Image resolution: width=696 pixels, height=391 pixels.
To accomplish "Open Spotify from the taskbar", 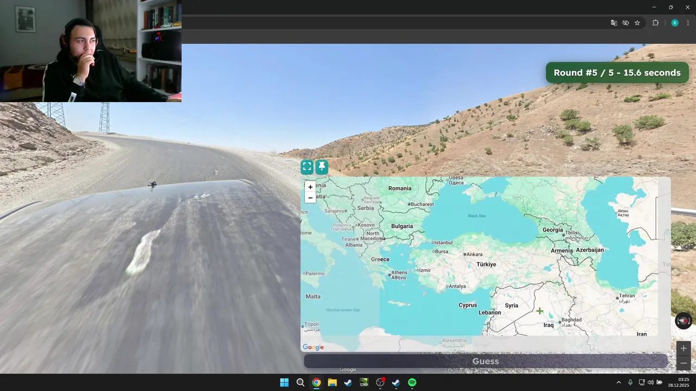I will (x=412, y=382).
